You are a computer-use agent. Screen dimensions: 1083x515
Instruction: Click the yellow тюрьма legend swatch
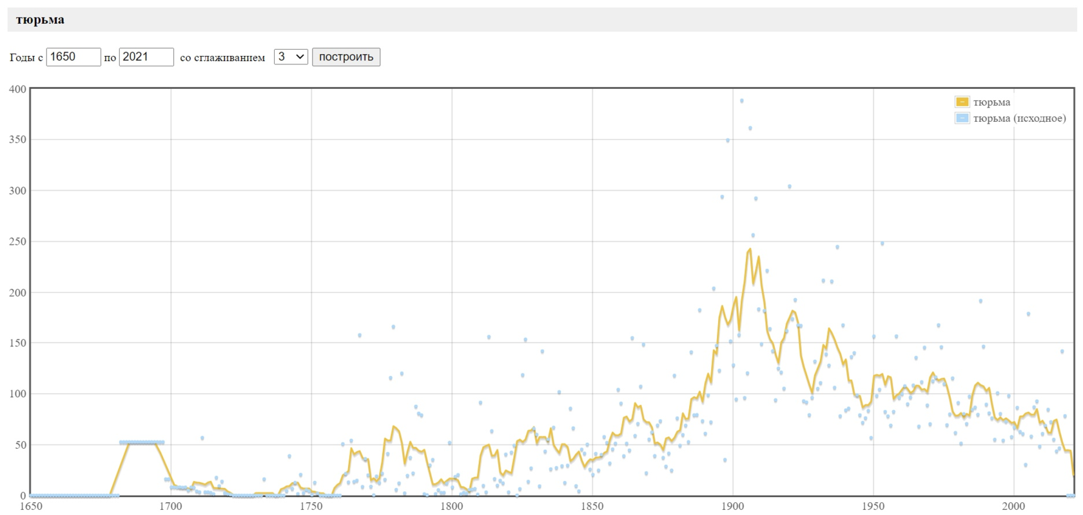tap(962, 102)
